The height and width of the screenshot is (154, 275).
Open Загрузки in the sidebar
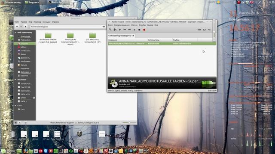[x=24, y=44]
